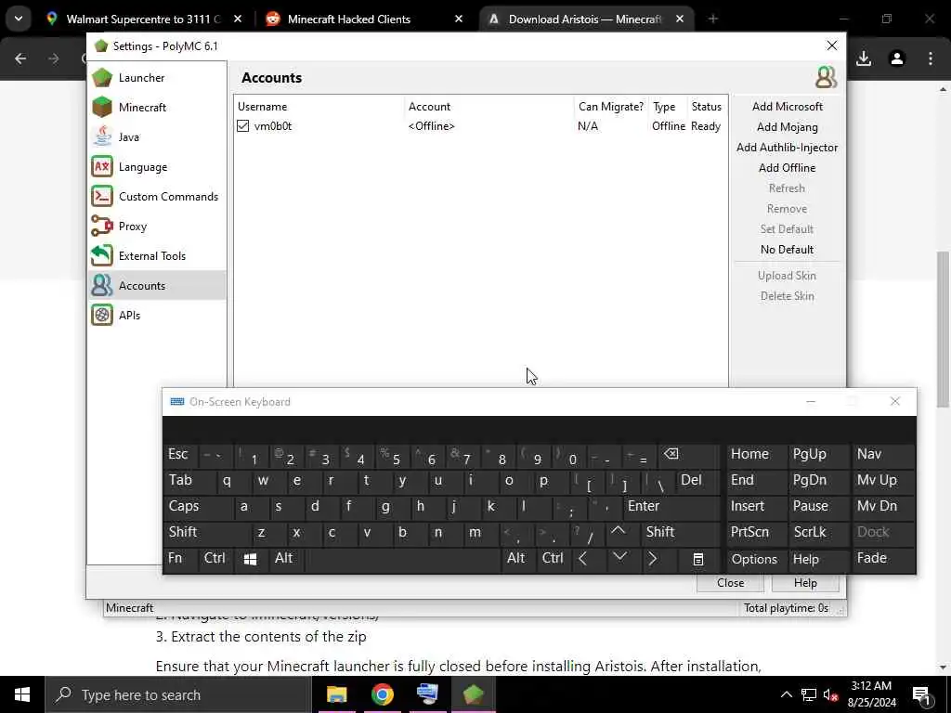The image size is (951, 713).
Task: Select the Java settings icon
Action: click(x=102, y=137)
